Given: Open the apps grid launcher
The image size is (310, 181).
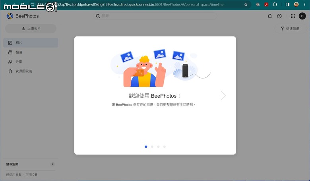Looking at the screenshot, I should 293,16.
